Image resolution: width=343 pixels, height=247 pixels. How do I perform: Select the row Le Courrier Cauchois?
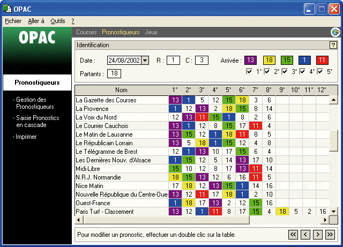click(202, 126)
